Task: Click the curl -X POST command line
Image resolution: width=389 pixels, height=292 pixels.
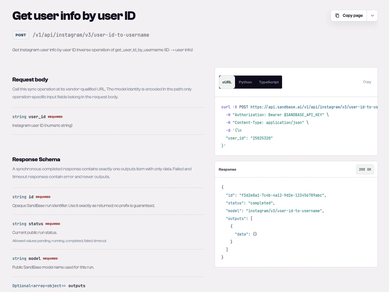Action: pos(300,107)
